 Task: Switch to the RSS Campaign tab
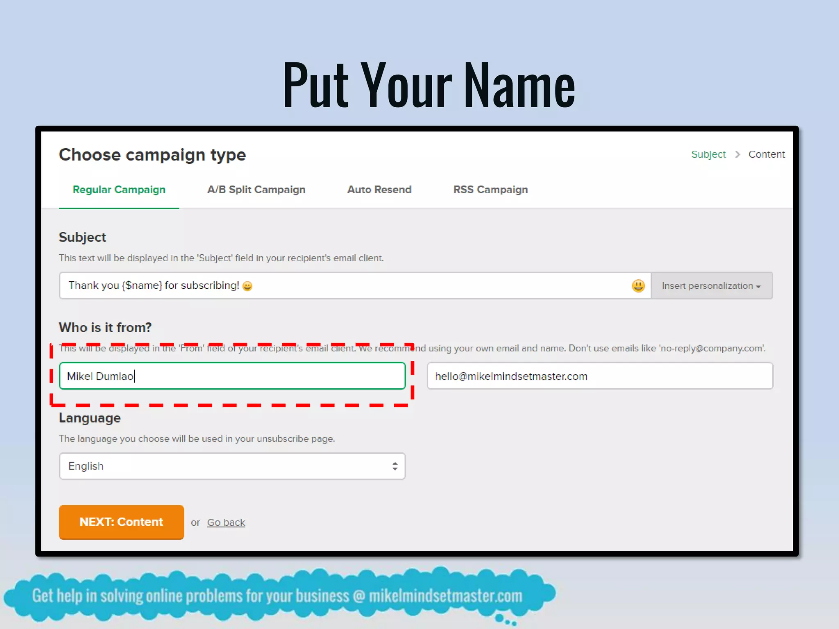click(490, 190)
